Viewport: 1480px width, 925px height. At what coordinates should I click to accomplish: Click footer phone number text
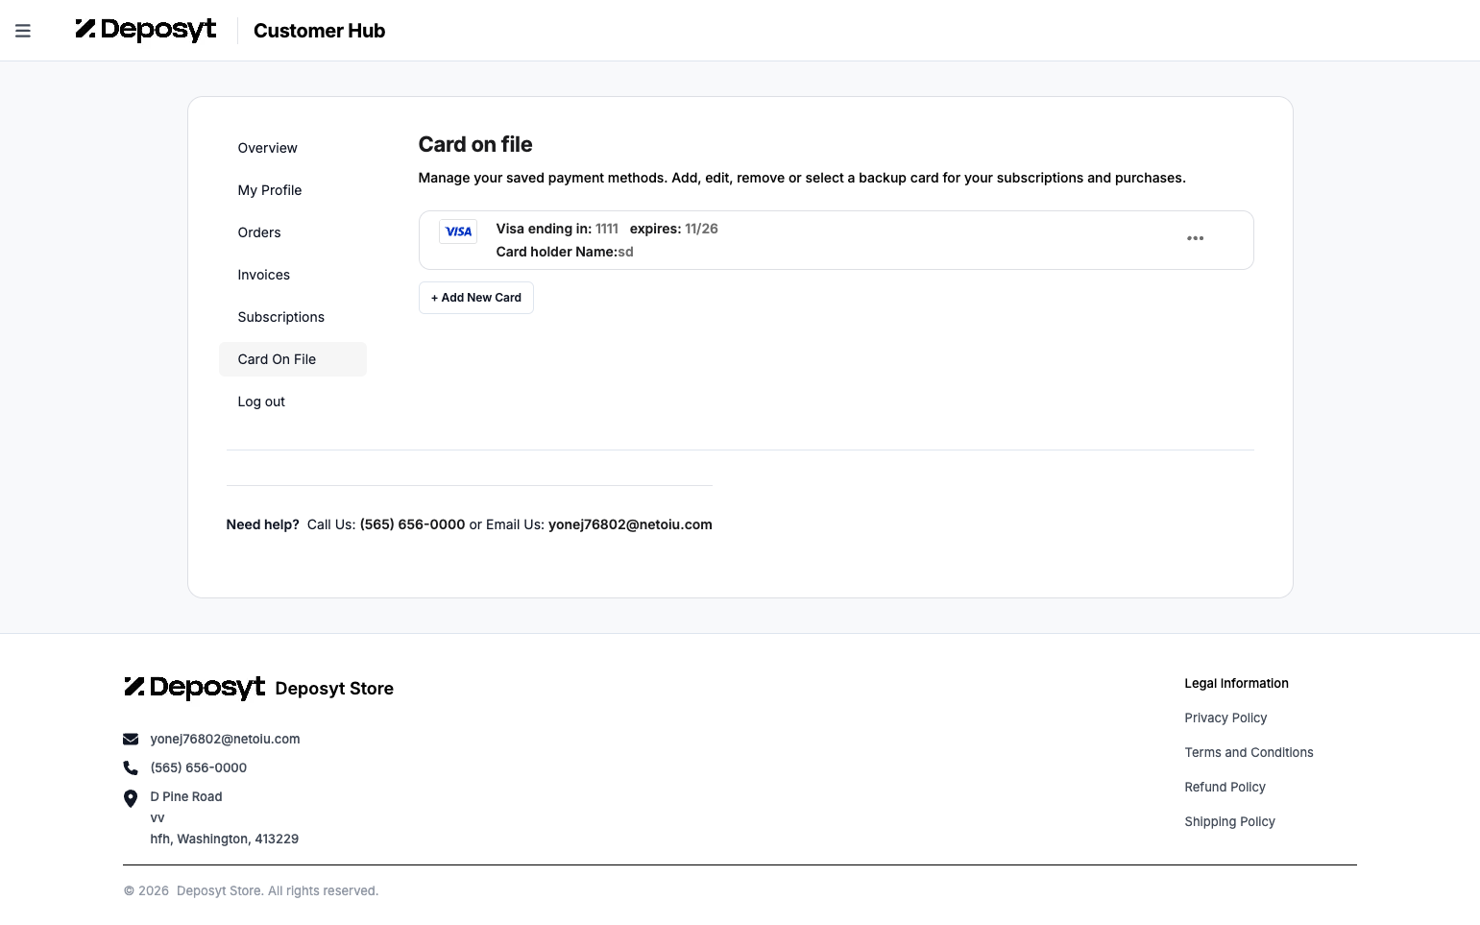(x=198, y=767)
